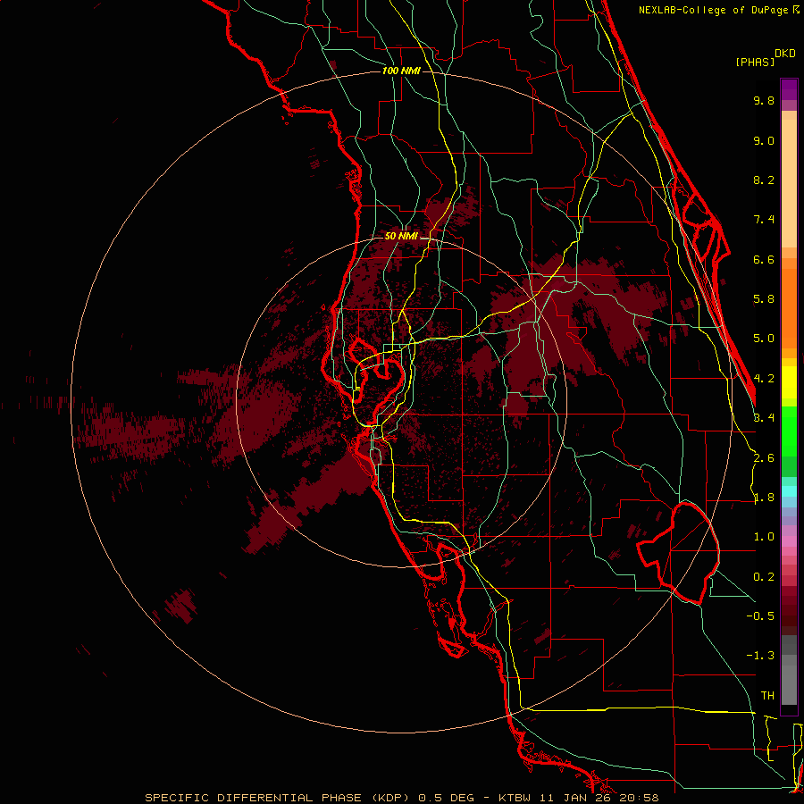
Task: Click the 4.2 scale value
Action: click(x=764, y=379)
